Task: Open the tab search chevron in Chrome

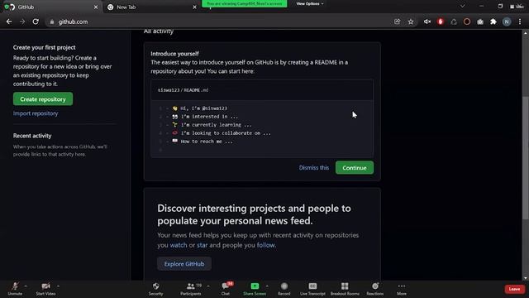Action: click(x=463, y=6)
